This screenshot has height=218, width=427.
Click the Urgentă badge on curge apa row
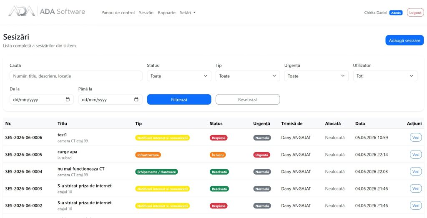pos(261,155)
